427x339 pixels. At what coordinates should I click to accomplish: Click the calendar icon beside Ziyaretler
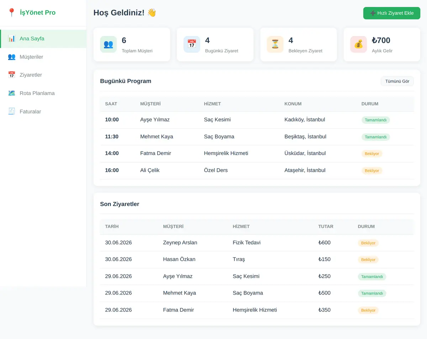(x=12, y=75)
